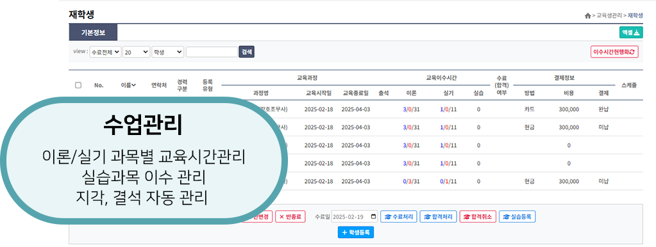Open the 학생 search type dropdown
This screenshot has height=247, width=656.
[x=168, y=52]
